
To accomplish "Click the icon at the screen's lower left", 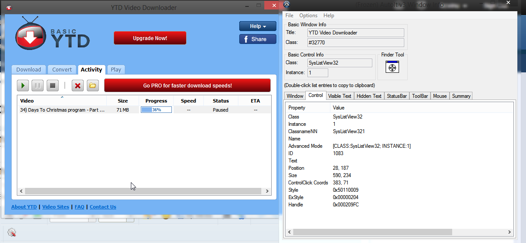I will point(12,233).
